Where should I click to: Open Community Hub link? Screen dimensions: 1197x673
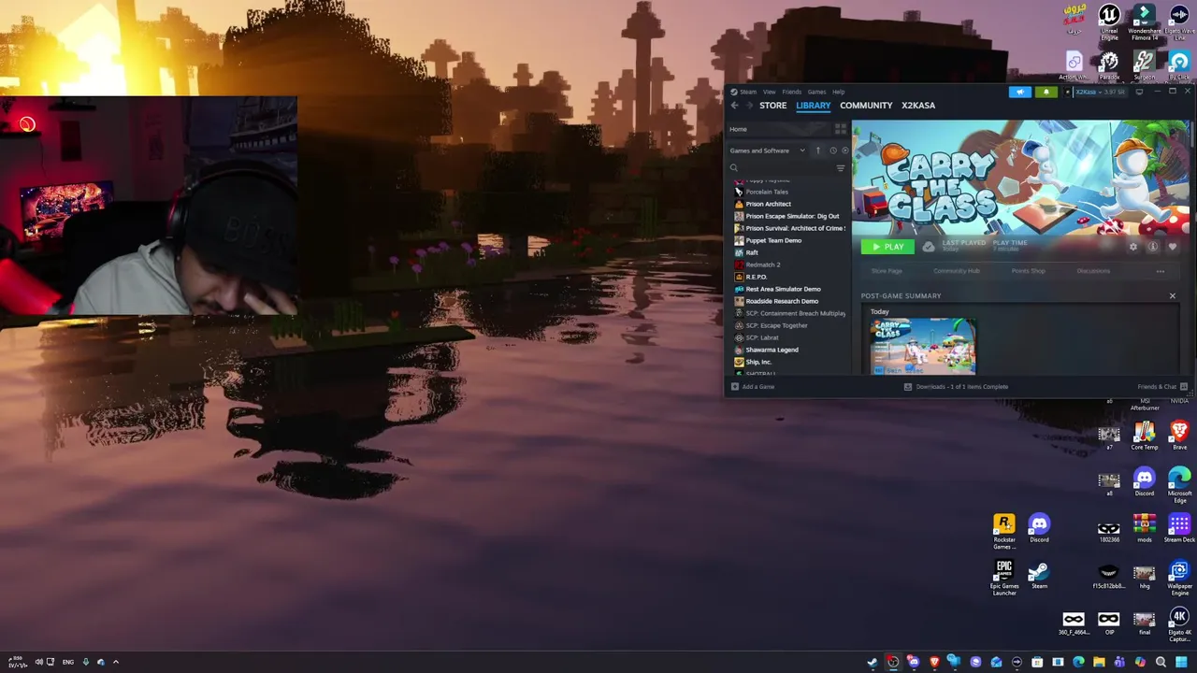point(957,271)
